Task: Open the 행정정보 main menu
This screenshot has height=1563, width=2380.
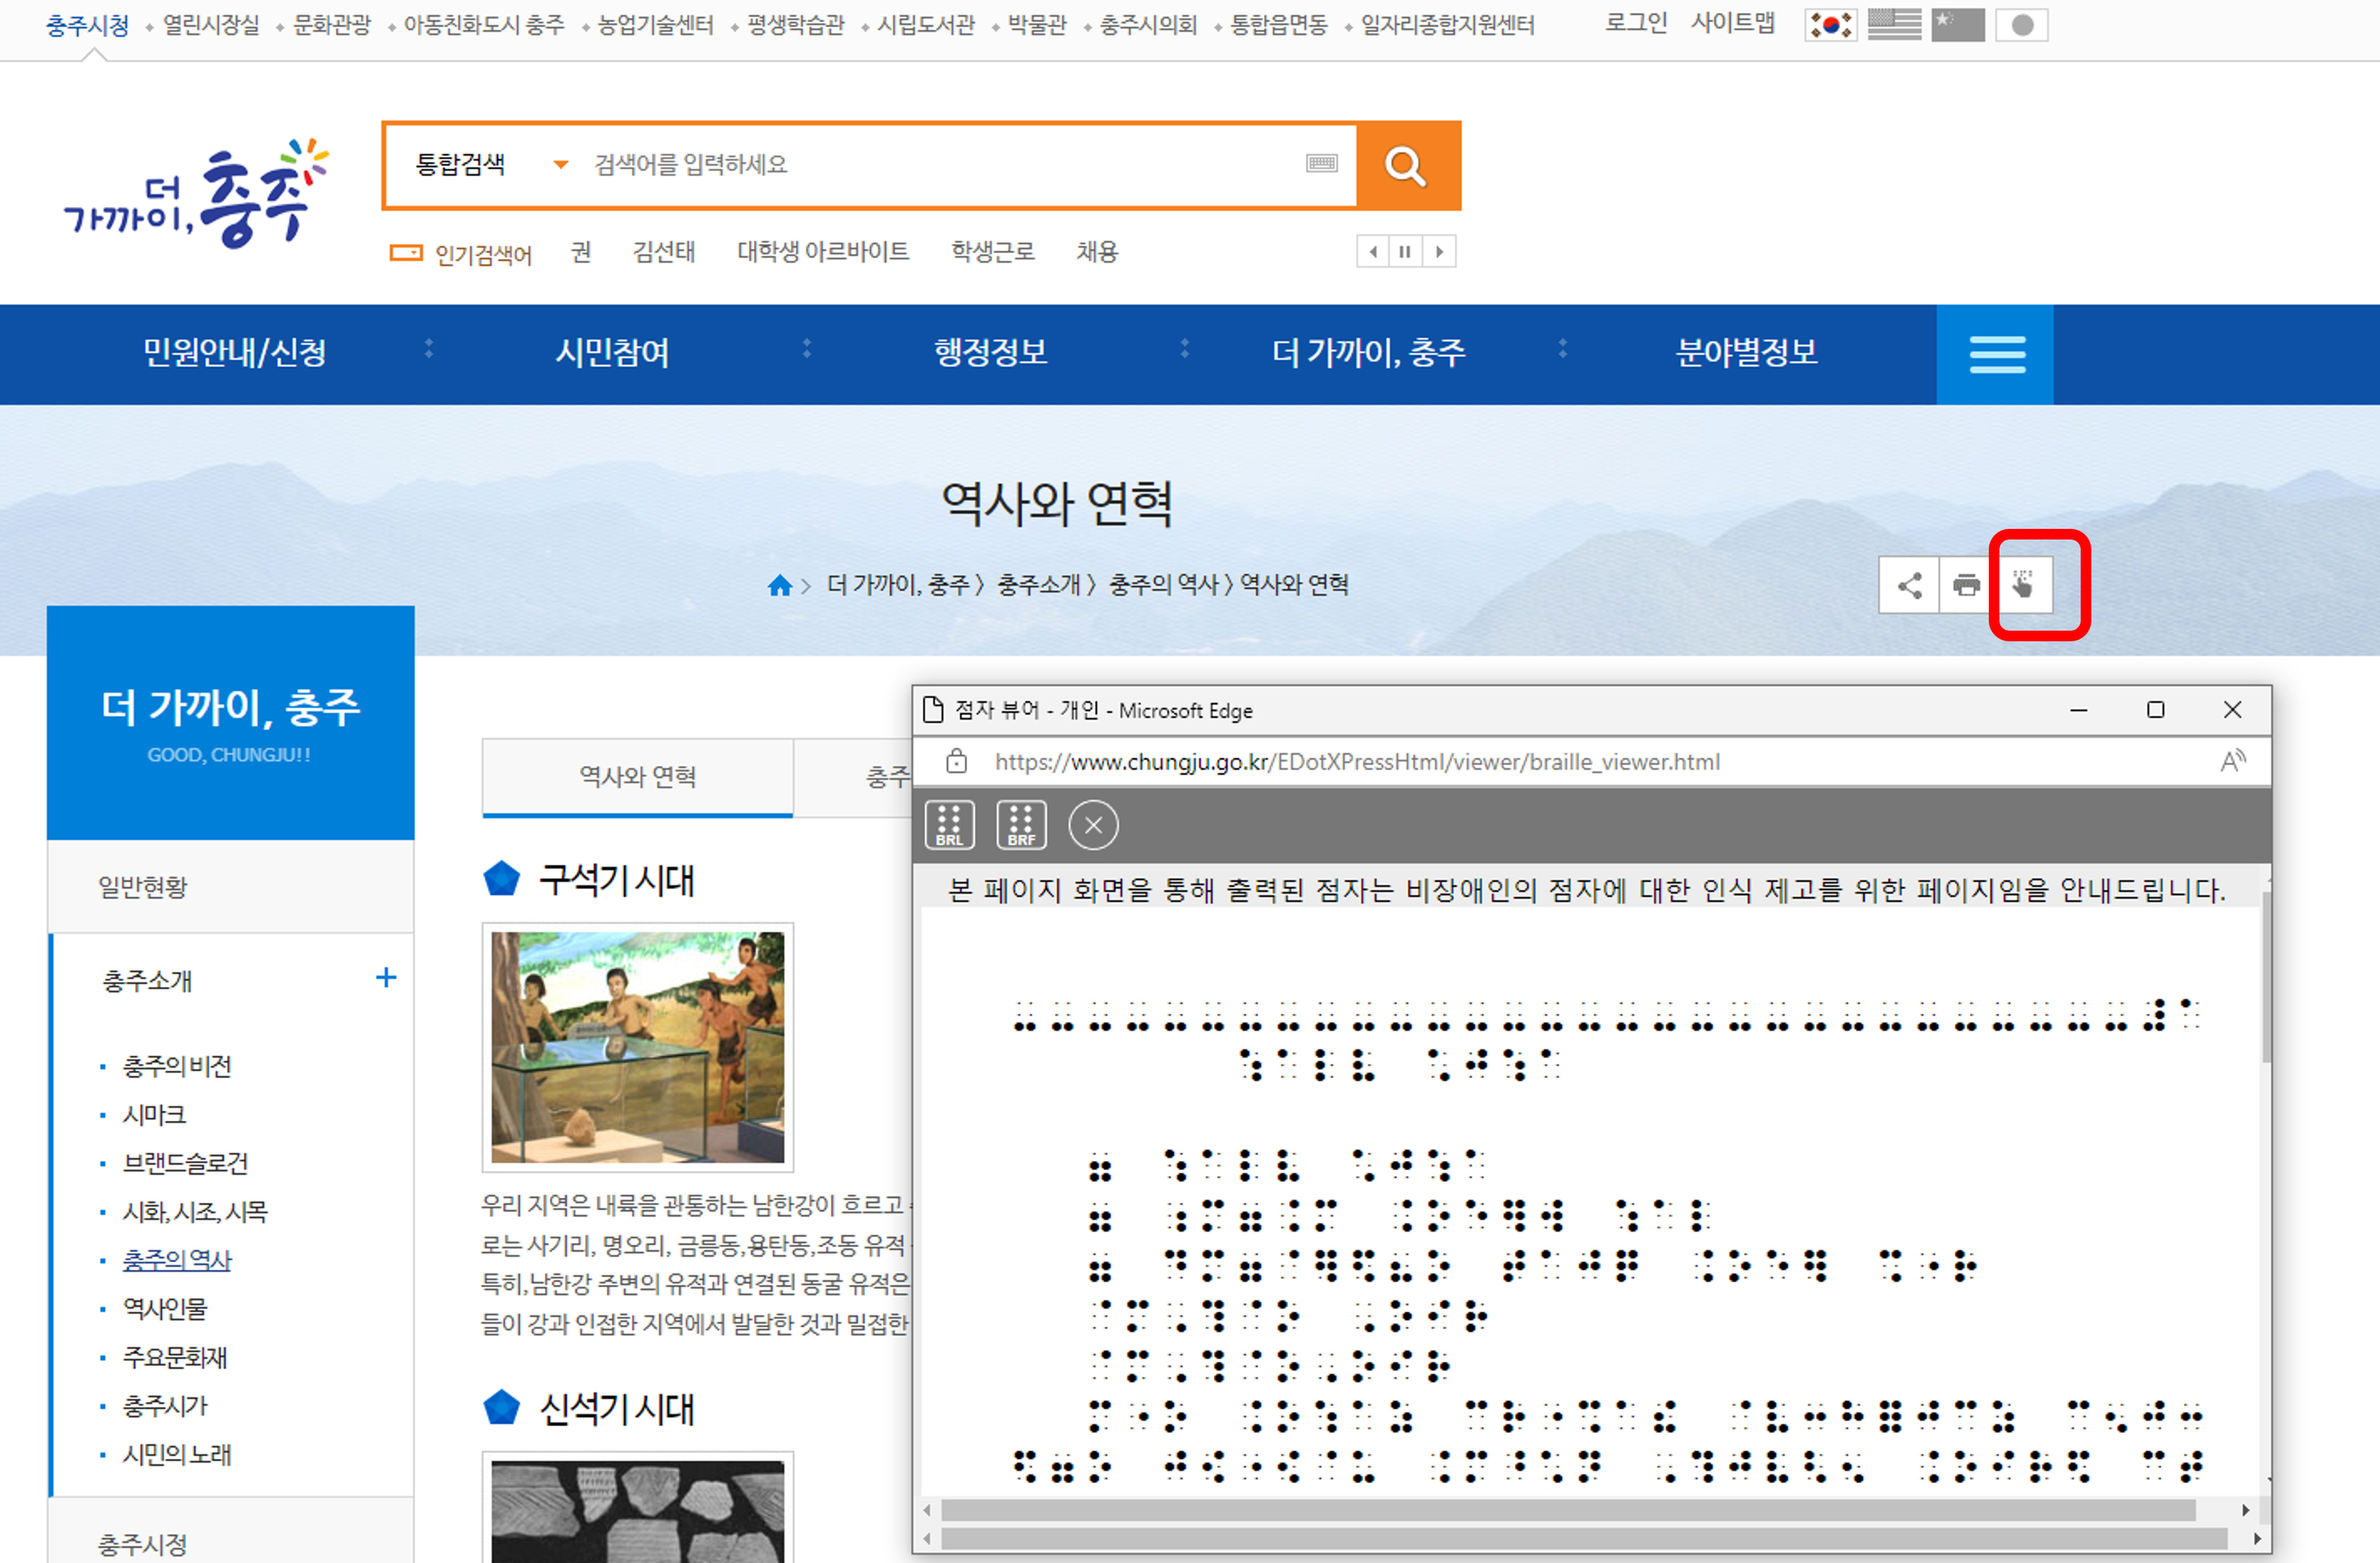Action: 990,353
